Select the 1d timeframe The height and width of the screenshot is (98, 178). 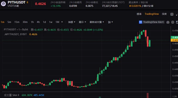(44, 22)
